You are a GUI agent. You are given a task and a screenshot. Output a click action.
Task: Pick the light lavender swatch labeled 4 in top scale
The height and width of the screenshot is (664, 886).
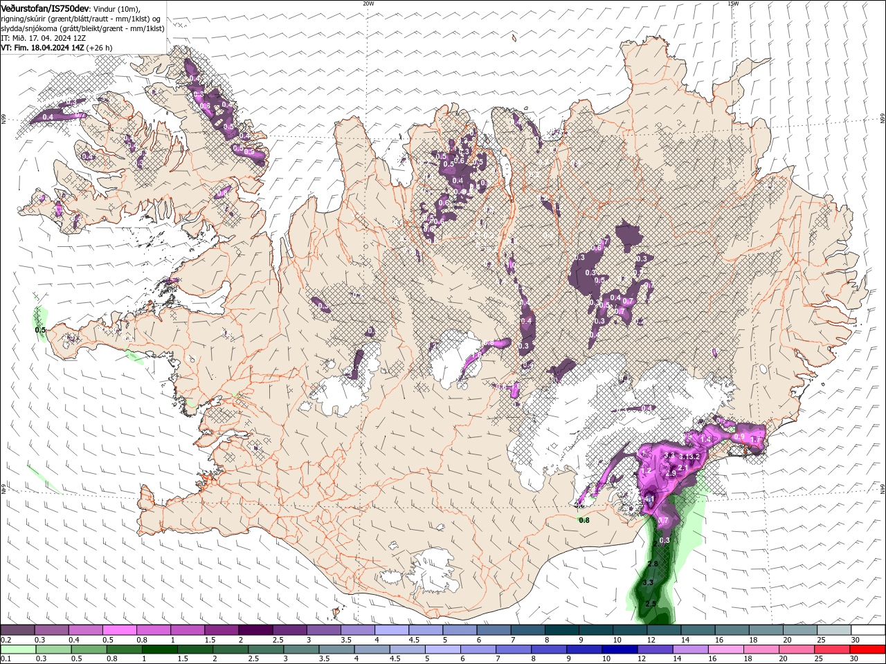click(x=391, y=630)
